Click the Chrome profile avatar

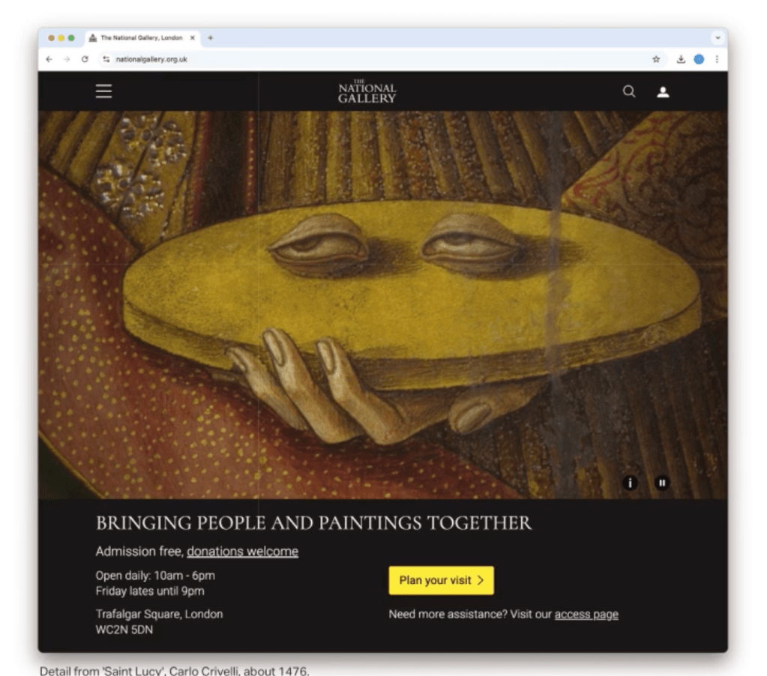699,59
